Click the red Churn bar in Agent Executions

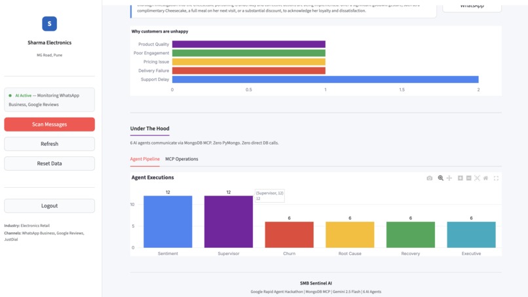click(290, 235)
